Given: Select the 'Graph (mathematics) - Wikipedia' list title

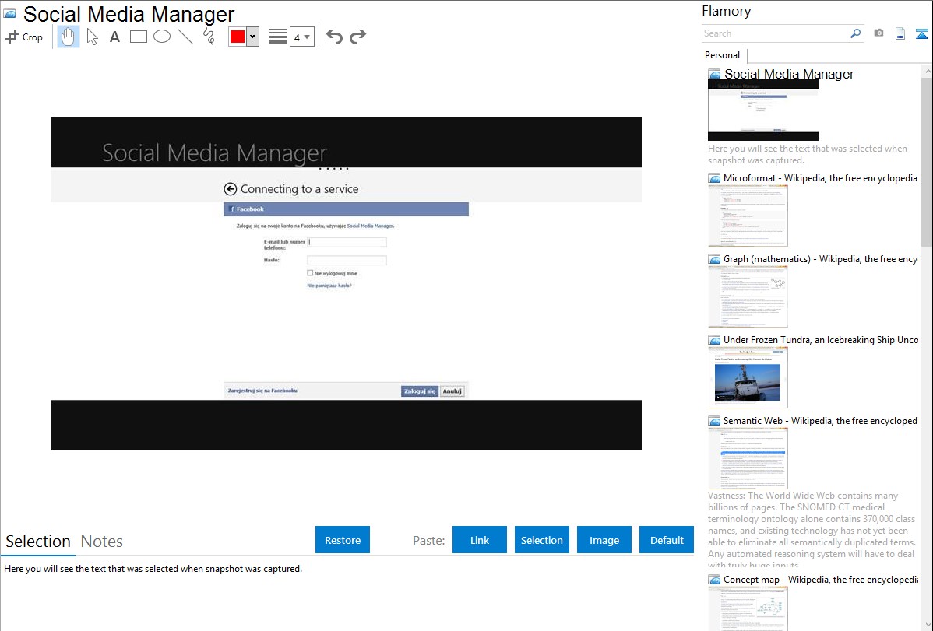Looking at the screenshot, I should click(x=821, y=259).
